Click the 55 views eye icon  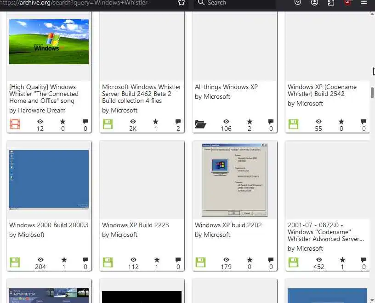point(318,122)
